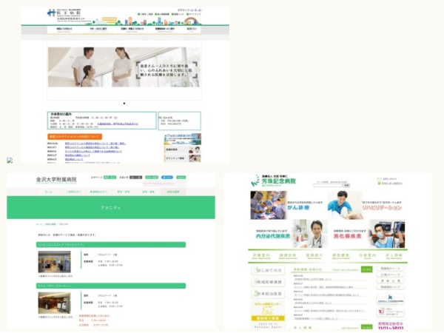Click the はじめての方 button
Screen dimensions: 444x333
268,270
